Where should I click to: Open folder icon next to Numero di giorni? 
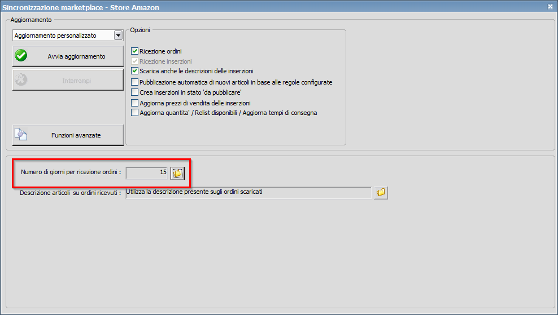point(177,173)
